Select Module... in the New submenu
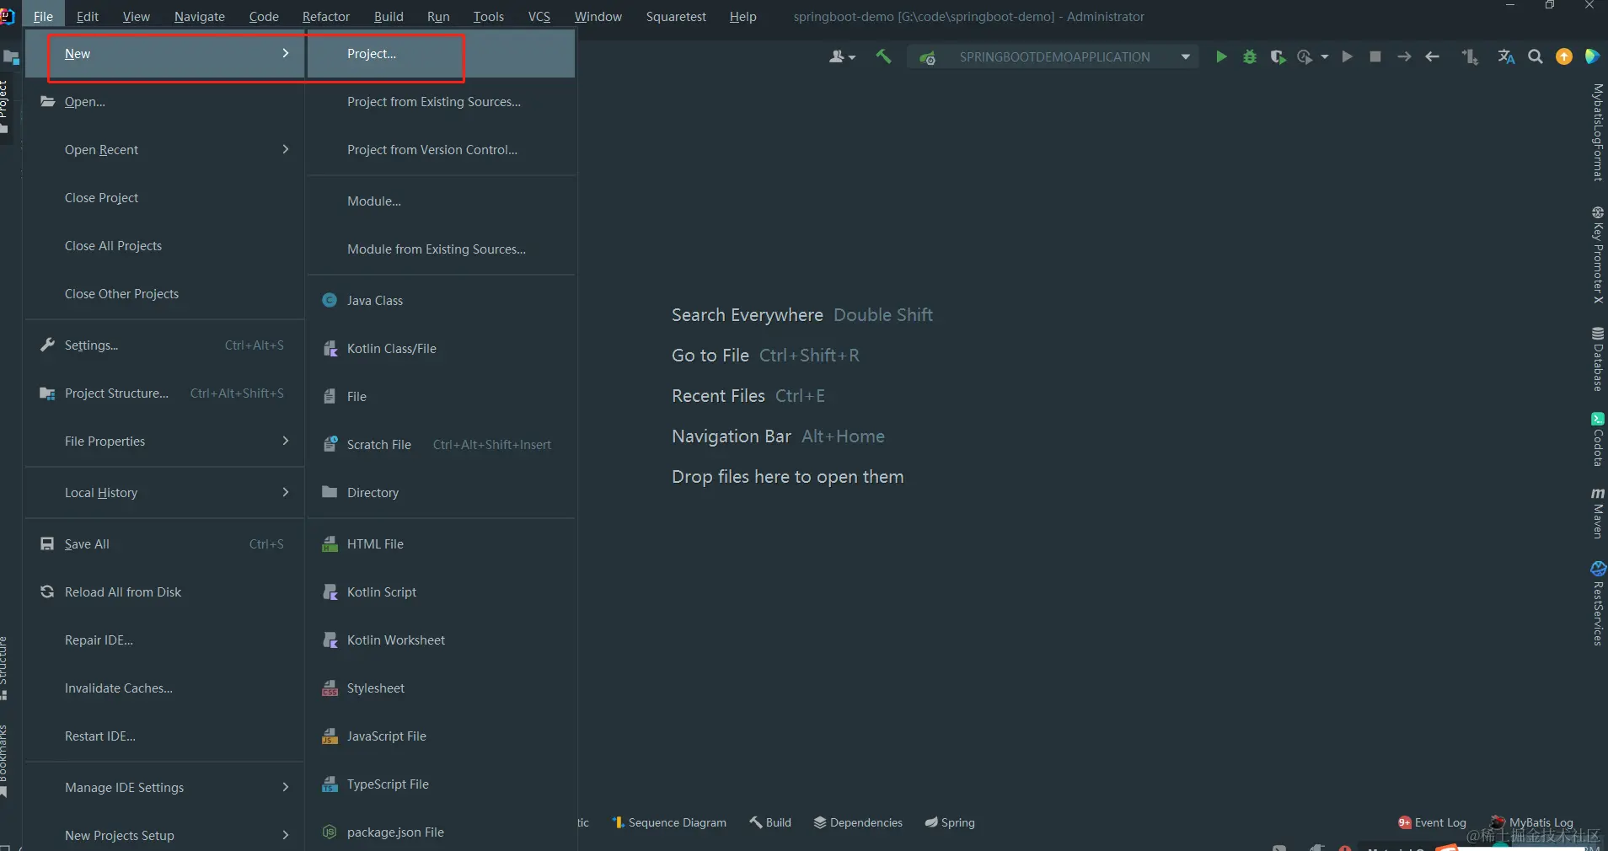Viewport: 1608px width, 851px height. [x=442, y=201]
